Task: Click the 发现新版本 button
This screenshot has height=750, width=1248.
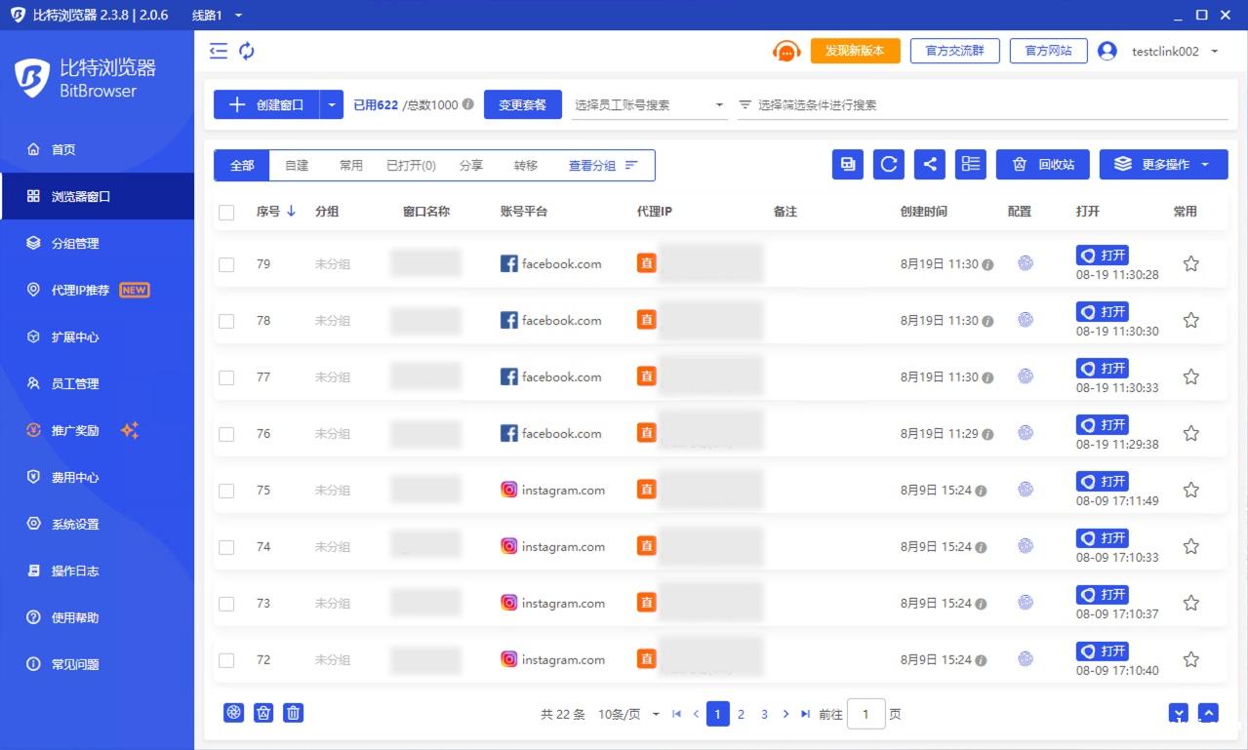Action: coord(855,51)
